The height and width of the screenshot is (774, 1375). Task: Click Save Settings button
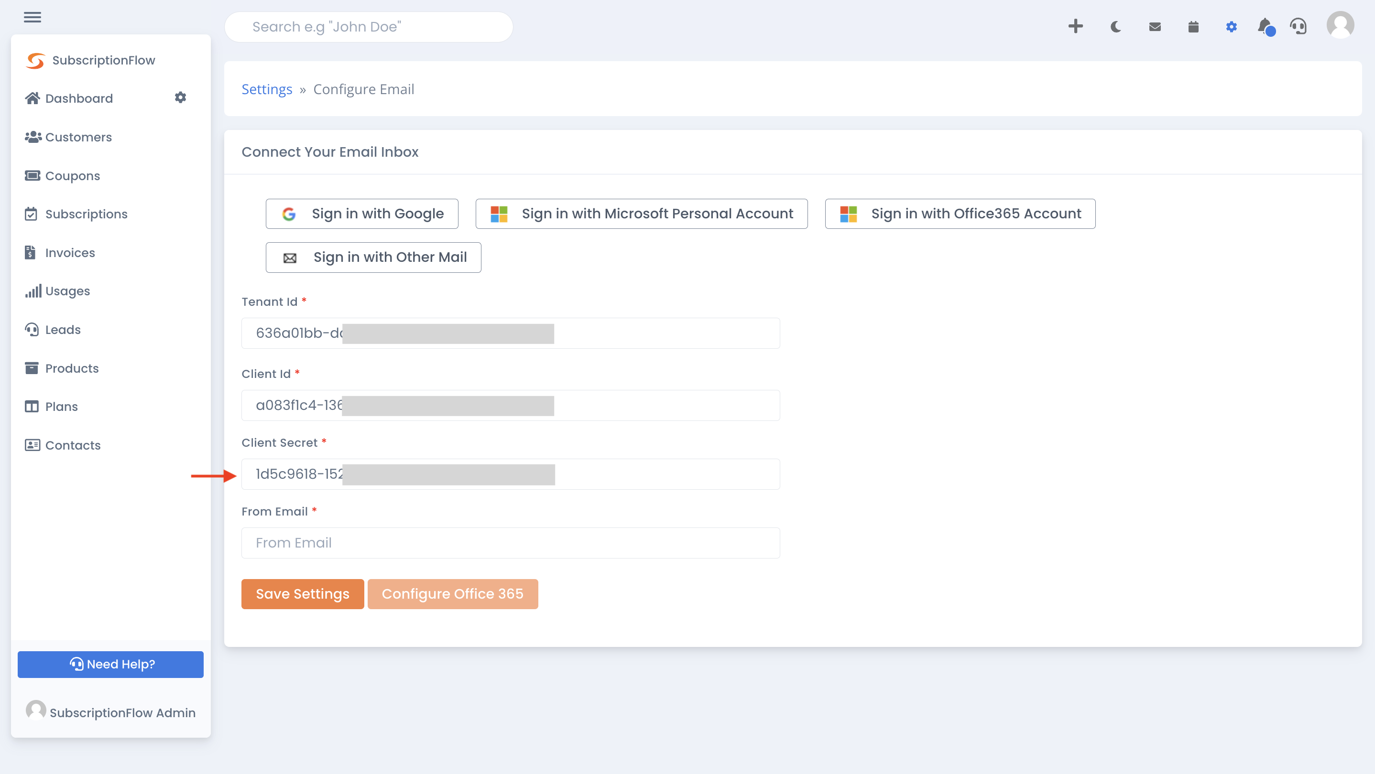click(x=303, y=594)
